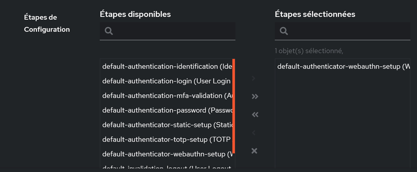Click the add-selected single right chevron icon
Image resolution: width=417 pixels, height=172 pixels.
[254, 78]
